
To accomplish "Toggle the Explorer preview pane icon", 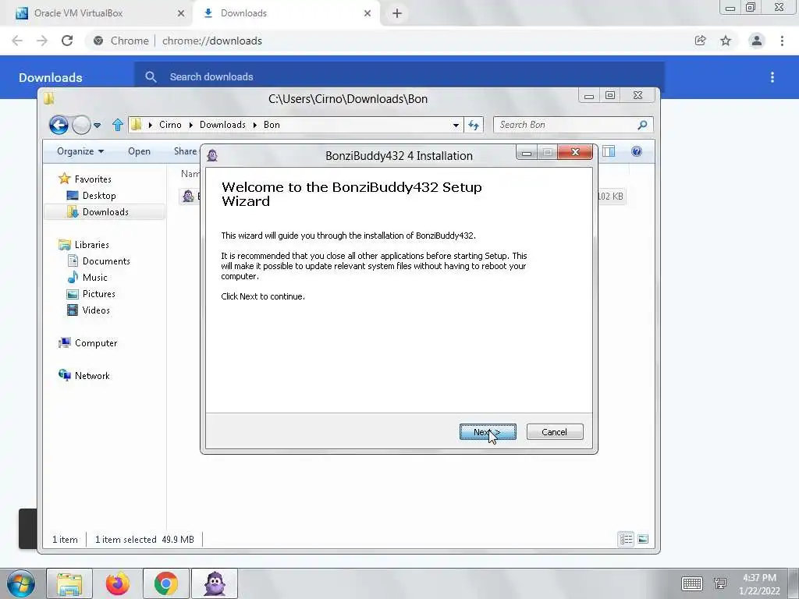I will point(609,151).
